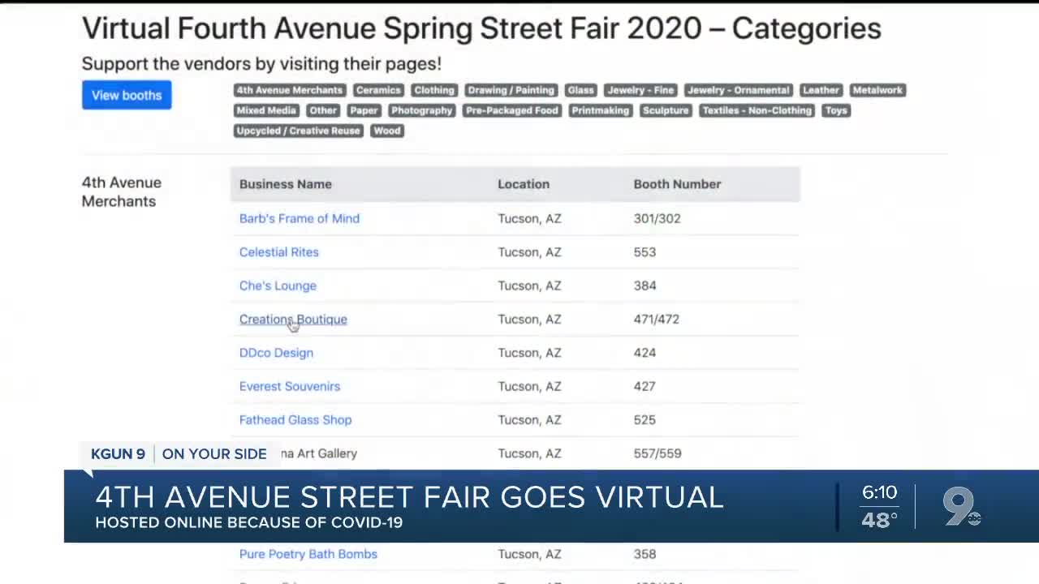Select booth number 427
This screenshot has height=584, width=1039.
[x=645, y=386]
